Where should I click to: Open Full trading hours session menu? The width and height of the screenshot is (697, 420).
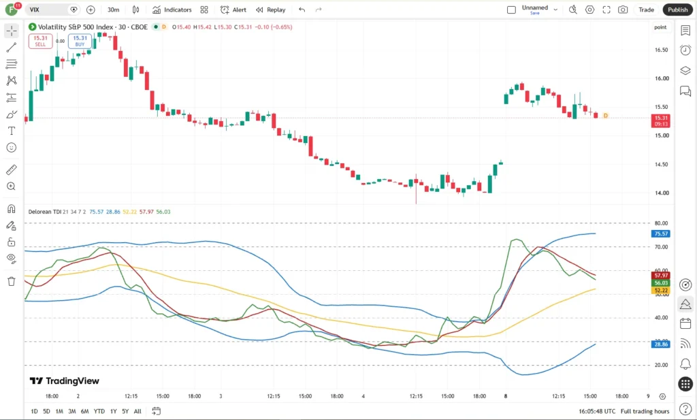tap(645, 411)
